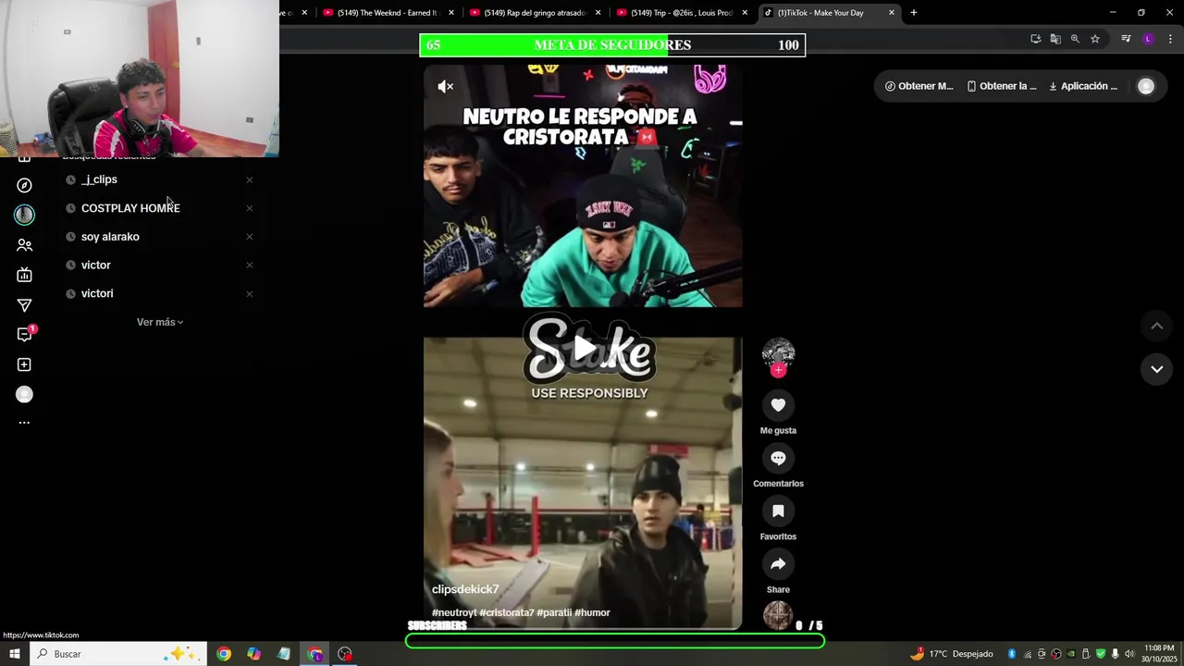Save video with the Favoritos bookmark
The height and width of the screenshot is (666, 1184).
tap(778, 512)
